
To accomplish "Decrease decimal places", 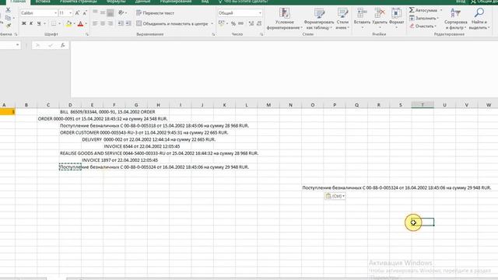I will [x=259, y=23].
